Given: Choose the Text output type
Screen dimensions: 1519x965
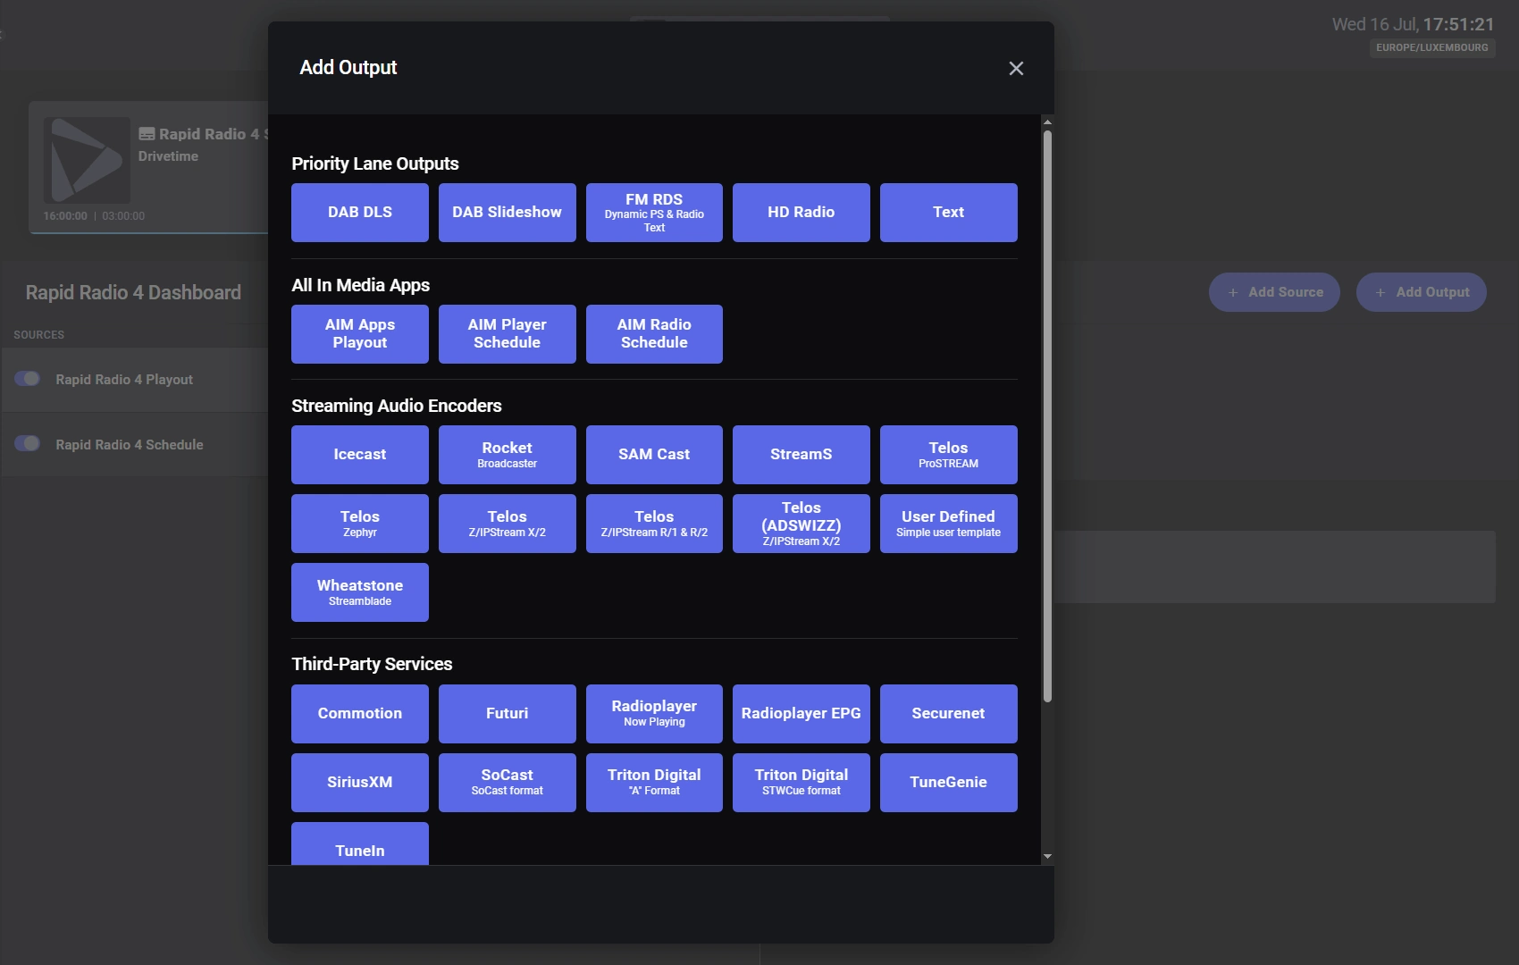Looking at the screenshot, I should [949, 213].
